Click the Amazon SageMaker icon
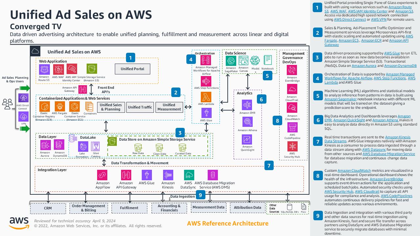This screenshot has width=420, height=236. tap(231, 61)
